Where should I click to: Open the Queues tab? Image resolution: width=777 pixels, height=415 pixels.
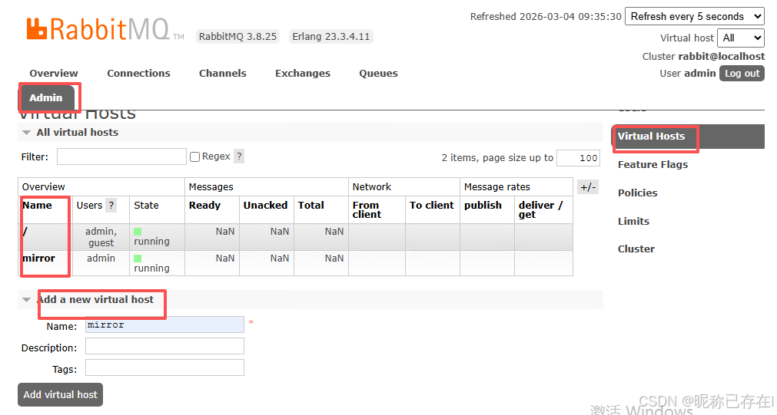pos(378,73)
